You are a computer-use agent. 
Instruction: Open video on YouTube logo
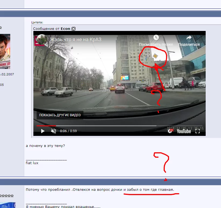[184, 131]
